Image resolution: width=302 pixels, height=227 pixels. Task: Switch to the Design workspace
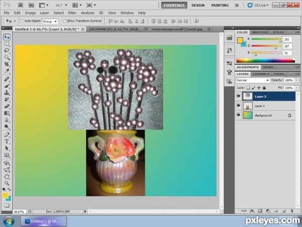[198, 5]
